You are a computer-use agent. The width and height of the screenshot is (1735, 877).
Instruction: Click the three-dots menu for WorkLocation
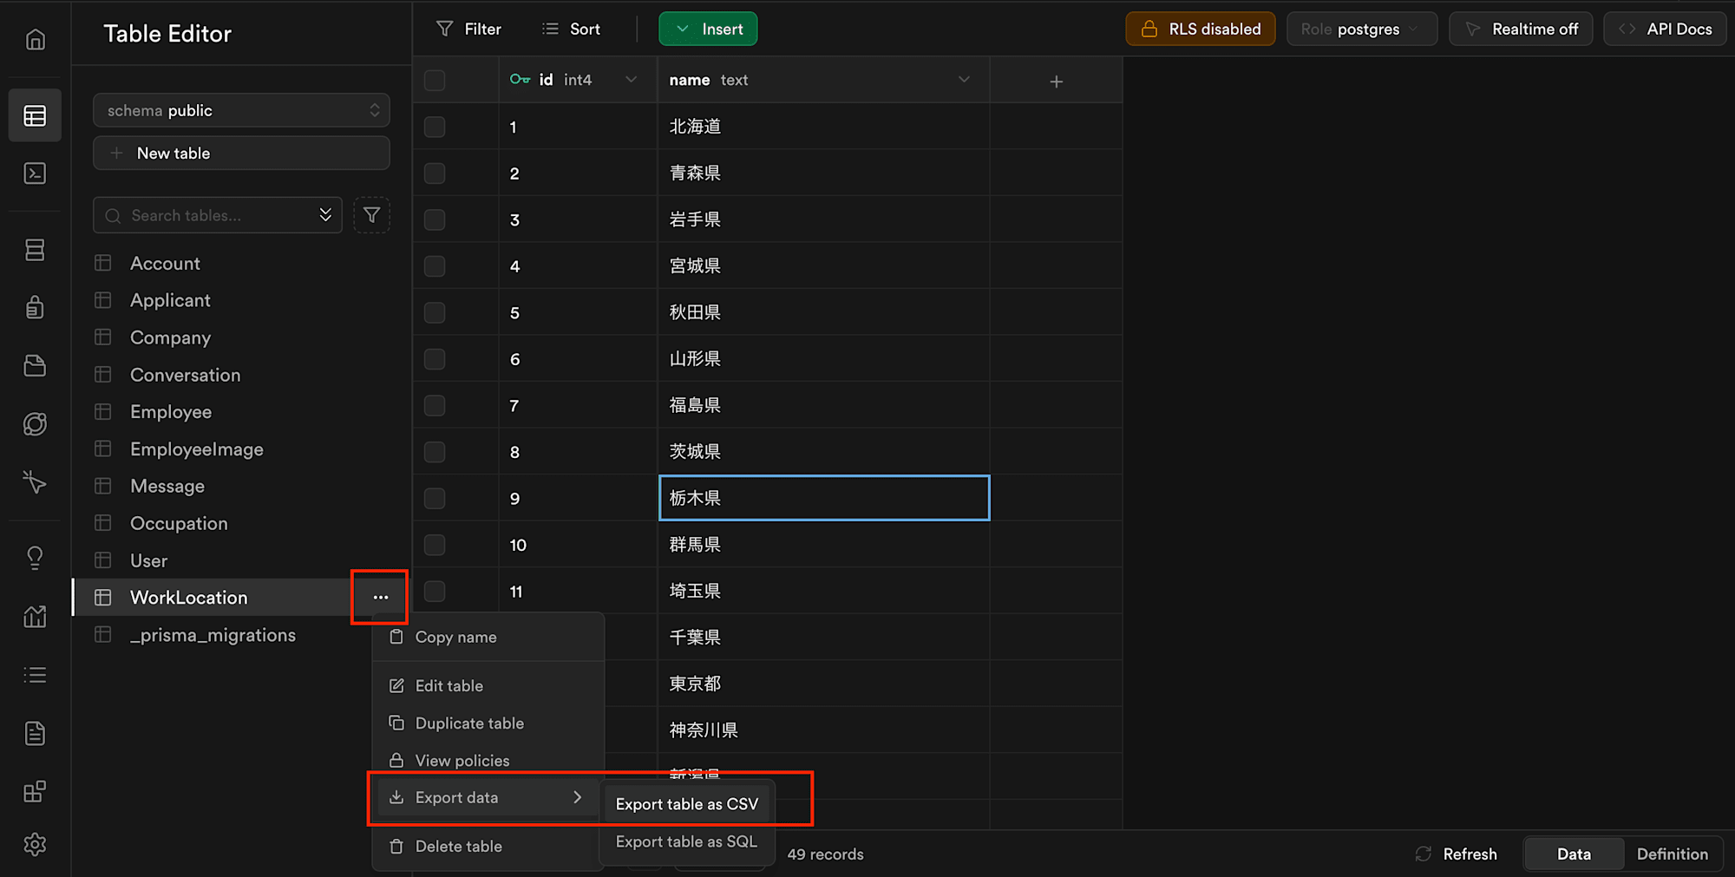pyautogui.click(x=380, y=597)
